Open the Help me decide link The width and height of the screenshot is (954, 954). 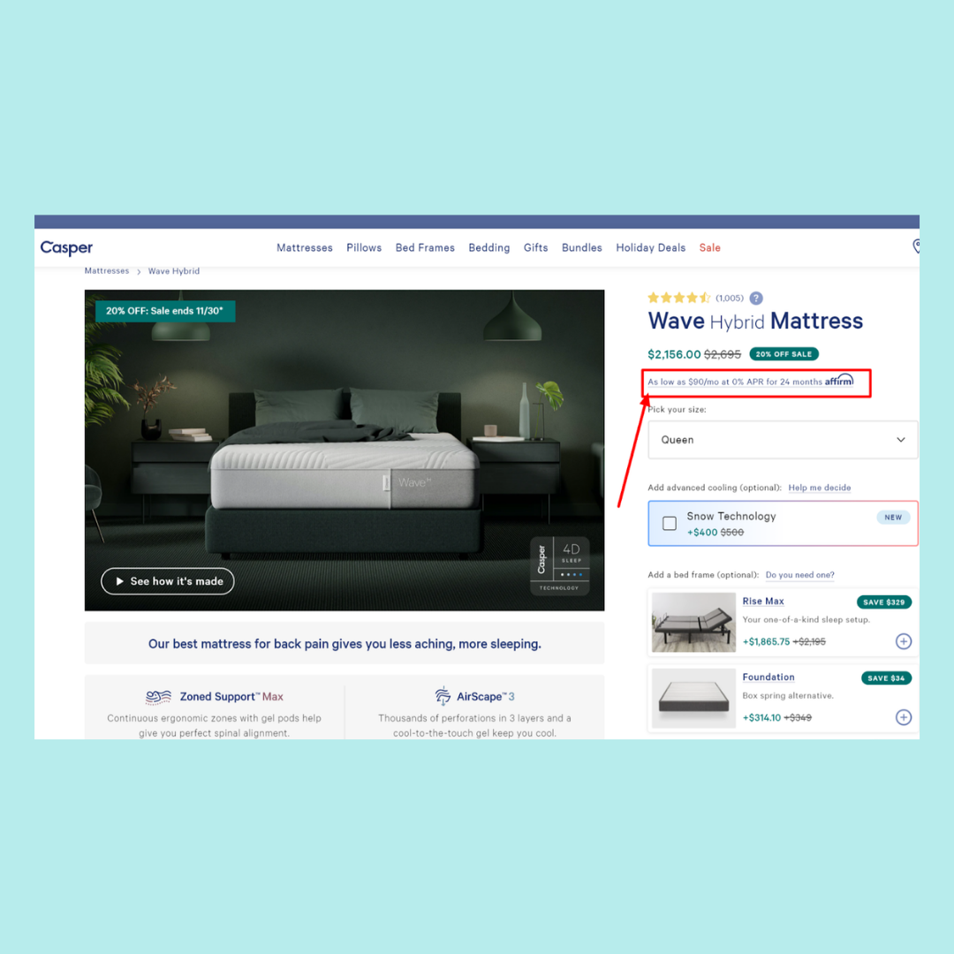pyautogui.click(x=819, y=488)
